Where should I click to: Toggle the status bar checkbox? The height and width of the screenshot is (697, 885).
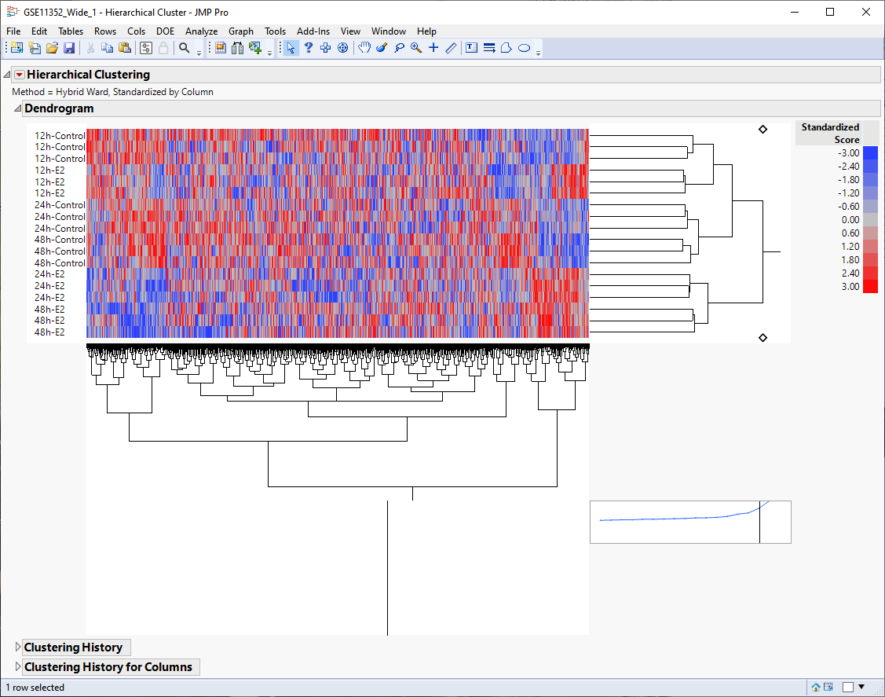point(847,688)
